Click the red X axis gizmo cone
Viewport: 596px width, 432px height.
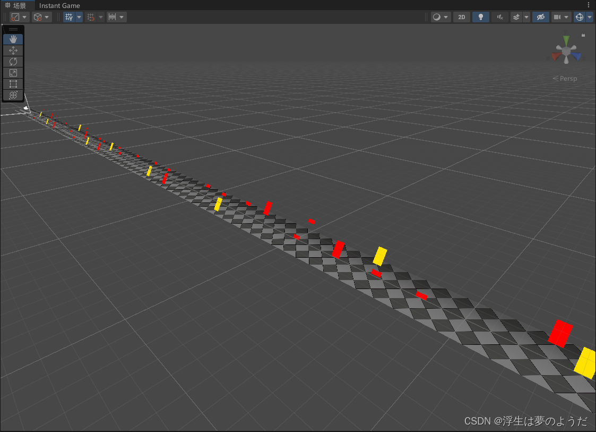[x=556, y=56]
